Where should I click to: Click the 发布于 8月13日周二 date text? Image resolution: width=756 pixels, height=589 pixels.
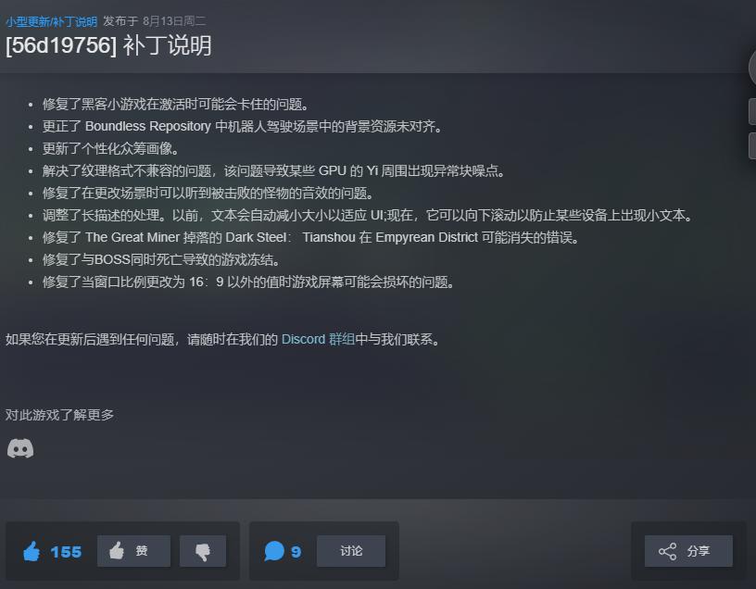(x=155, y=21)
